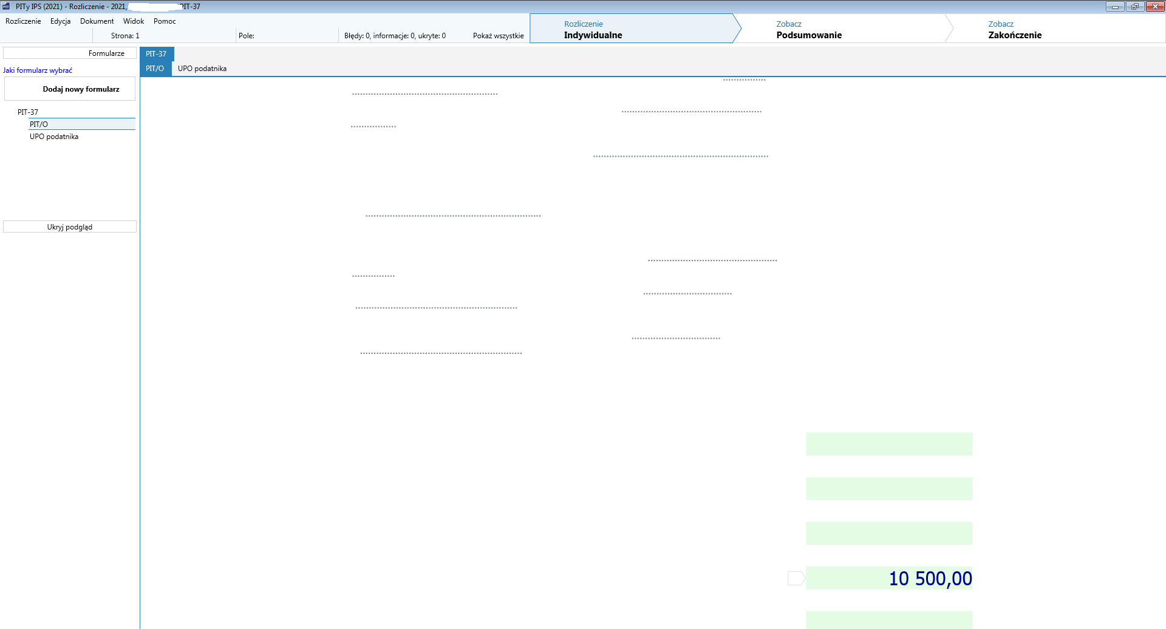
Task: Open the 'Jaki formularz wybrać' link
Action: [38, 70]
